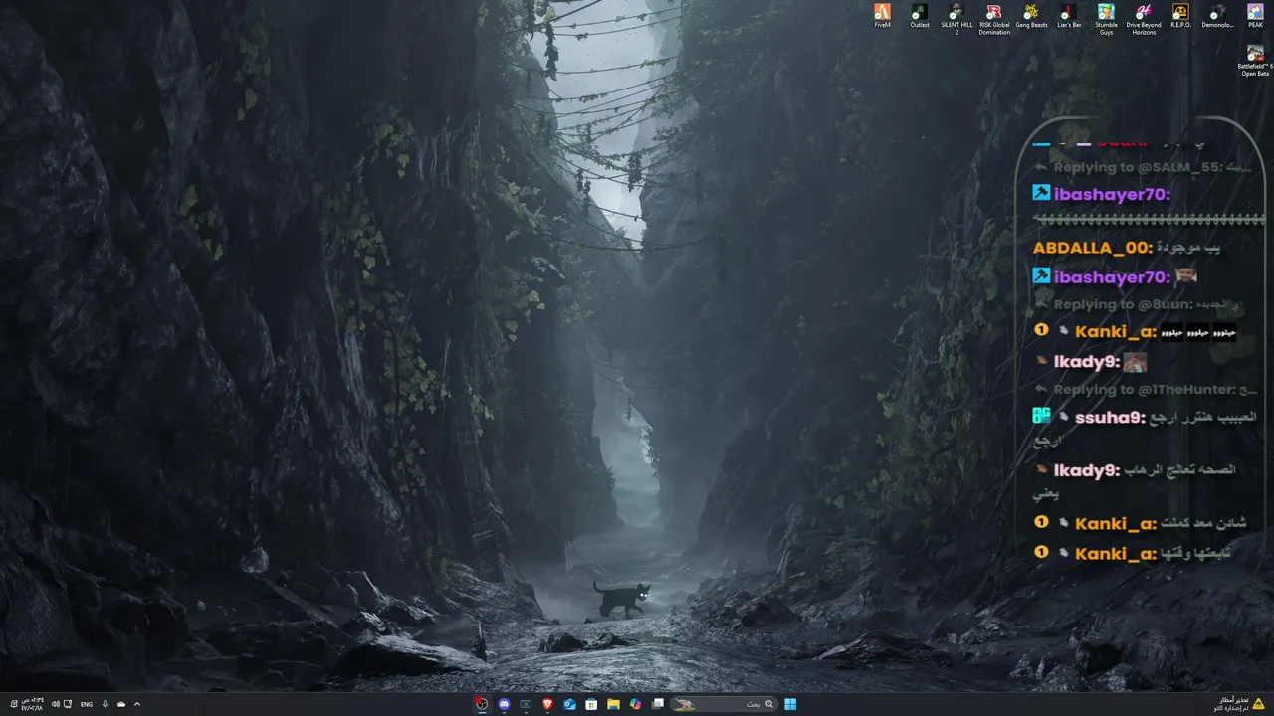The height and width of the screenshot is (716, 1274).
Task: Launch the Outlast desktop shortcut
Action: [x=920, y=16]
